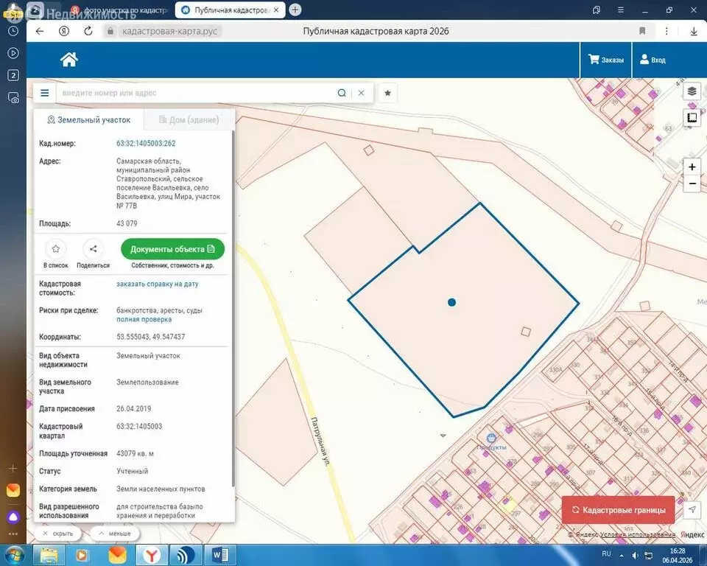Select the Земельный участок tab
The width and height of the screenshot is (707, 566).
click(88, 119)
